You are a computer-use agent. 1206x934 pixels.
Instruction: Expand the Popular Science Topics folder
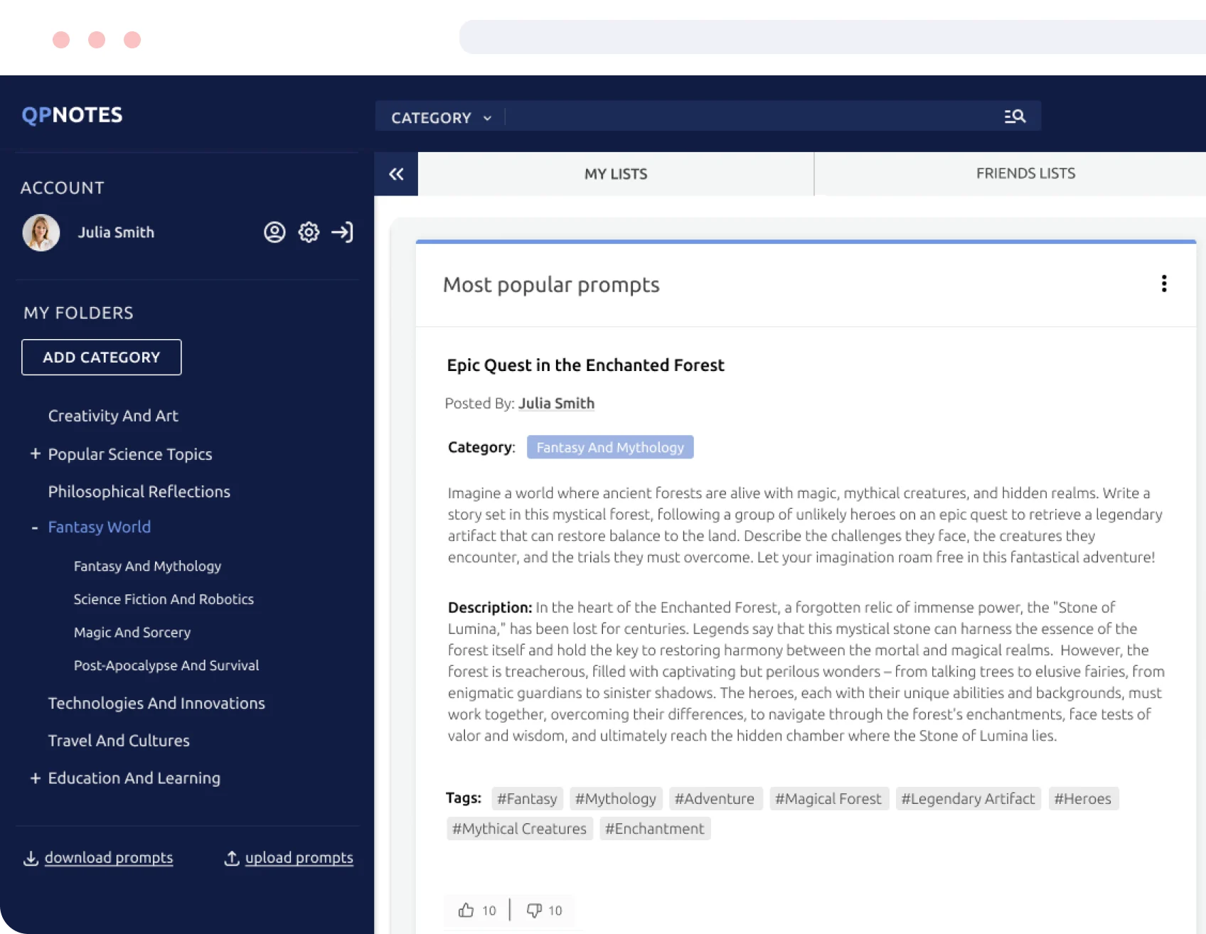click(35, 453)
